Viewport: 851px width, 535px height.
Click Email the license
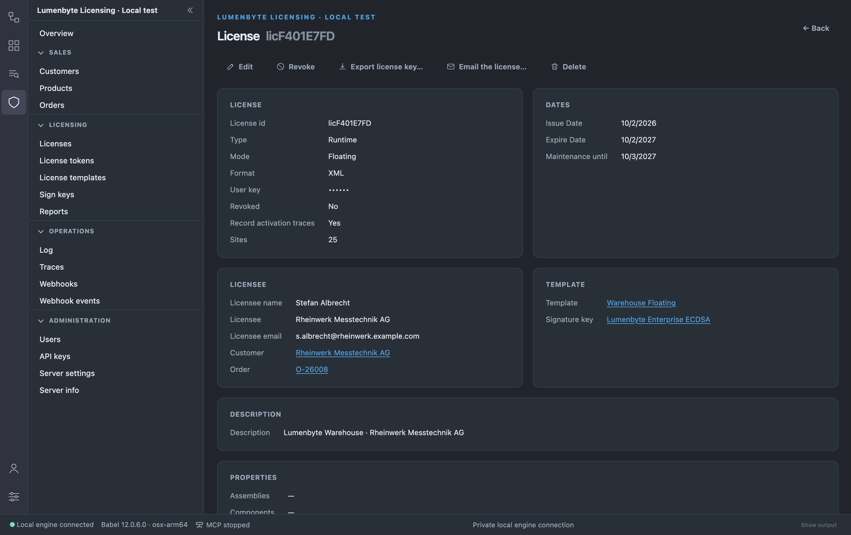pyautogui.click(x=487, y=67)
